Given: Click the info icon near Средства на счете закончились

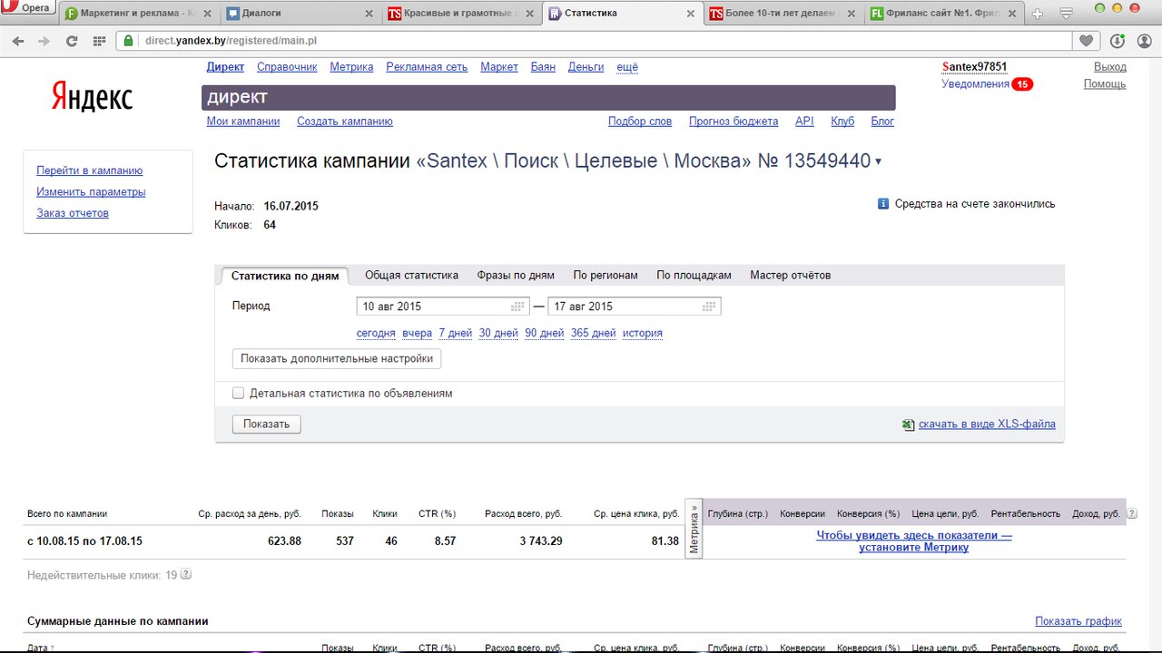Looking at the screenshot, I should point(883,204).
